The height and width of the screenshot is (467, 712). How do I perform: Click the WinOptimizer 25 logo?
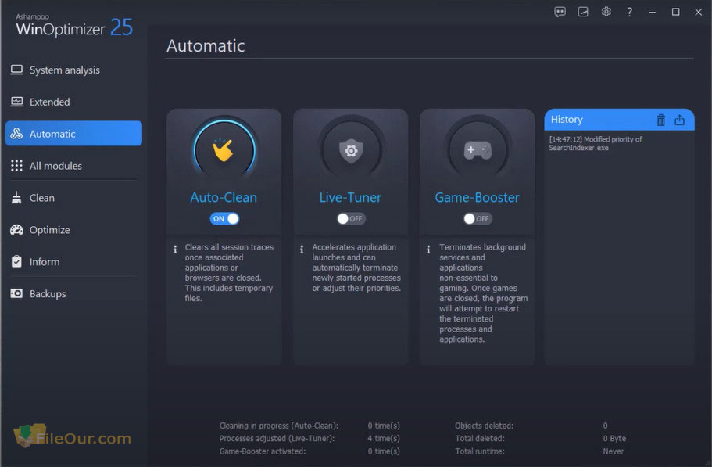(74, 26)
